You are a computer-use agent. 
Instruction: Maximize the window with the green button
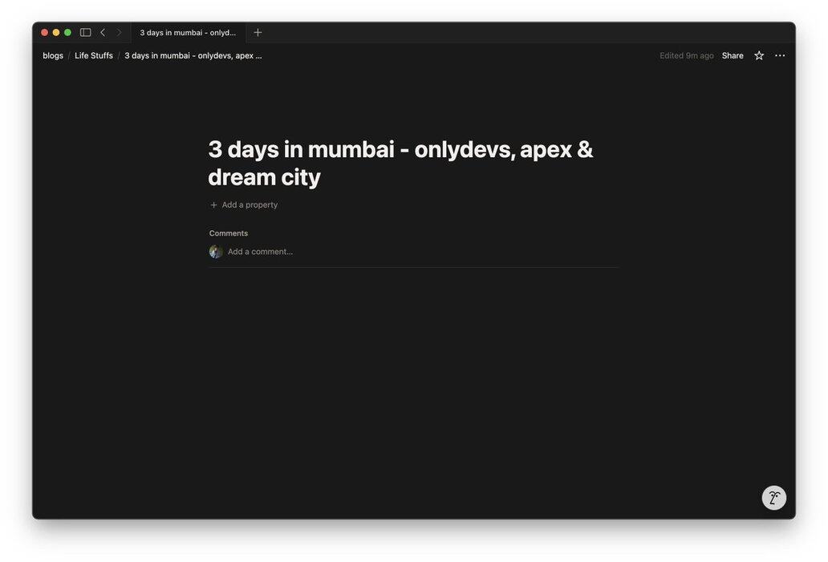tap(67, 33)
